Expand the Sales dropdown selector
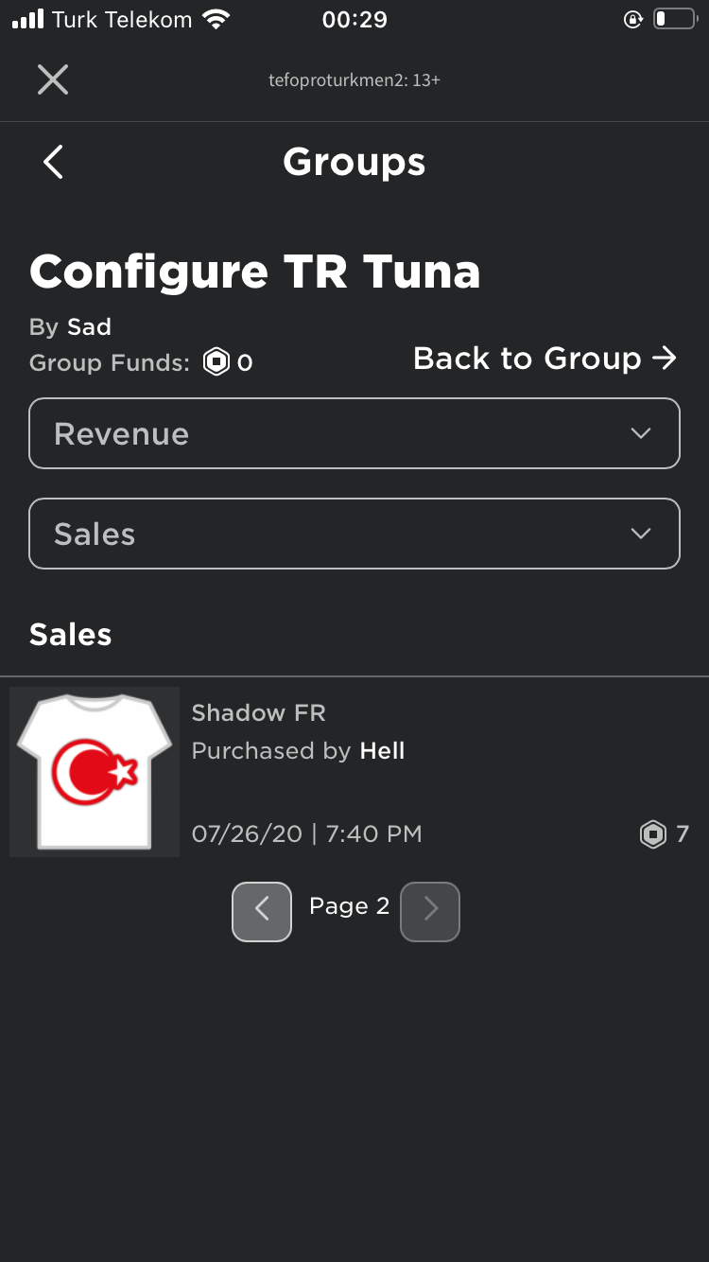The width and height of the screenshot is (709, 1262). pyautogui.click(x=354, y=534)
